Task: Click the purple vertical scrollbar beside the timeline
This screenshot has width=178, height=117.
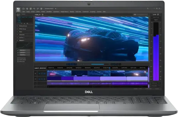Action: coord(149,77)
